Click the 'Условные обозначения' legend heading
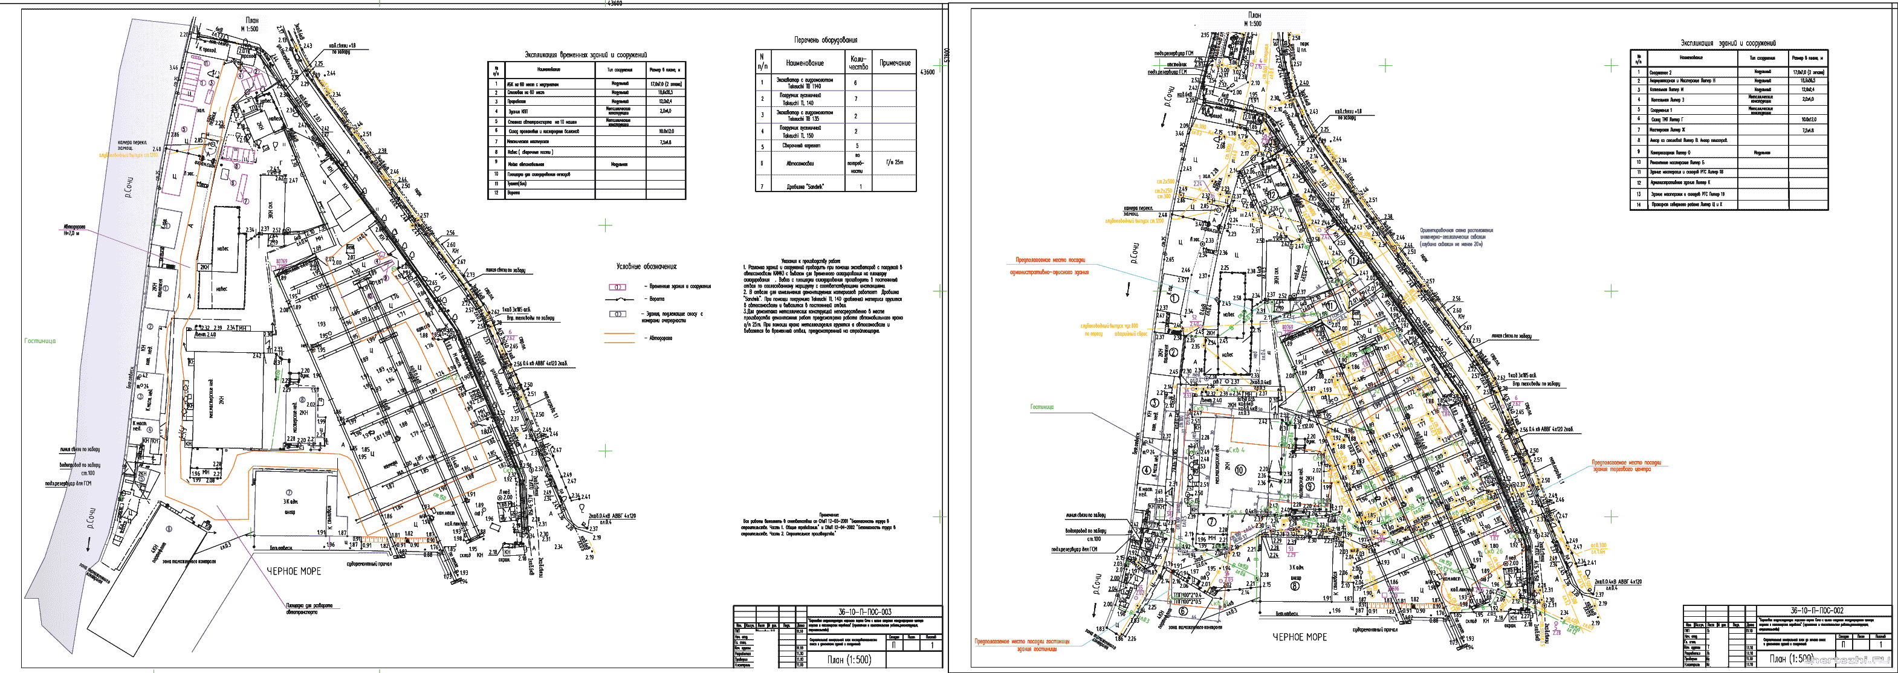Viewport: 1898px width, 673px height. (646, 266)
